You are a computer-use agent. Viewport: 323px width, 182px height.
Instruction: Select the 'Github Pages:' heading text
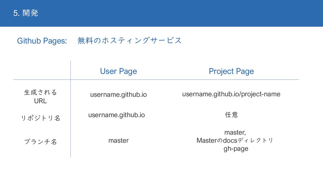pos(42,41)
